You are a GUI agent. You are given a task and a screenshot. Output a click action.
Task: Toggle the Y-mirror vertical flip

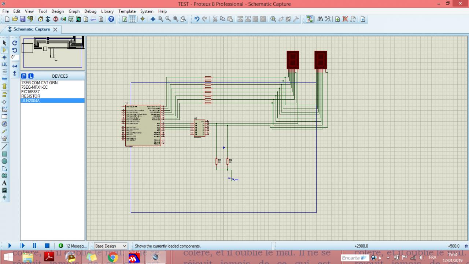[x=15, y=73]
